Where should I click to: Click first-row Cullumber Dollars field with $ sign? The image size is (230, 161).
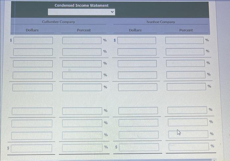tap(33, 40)
